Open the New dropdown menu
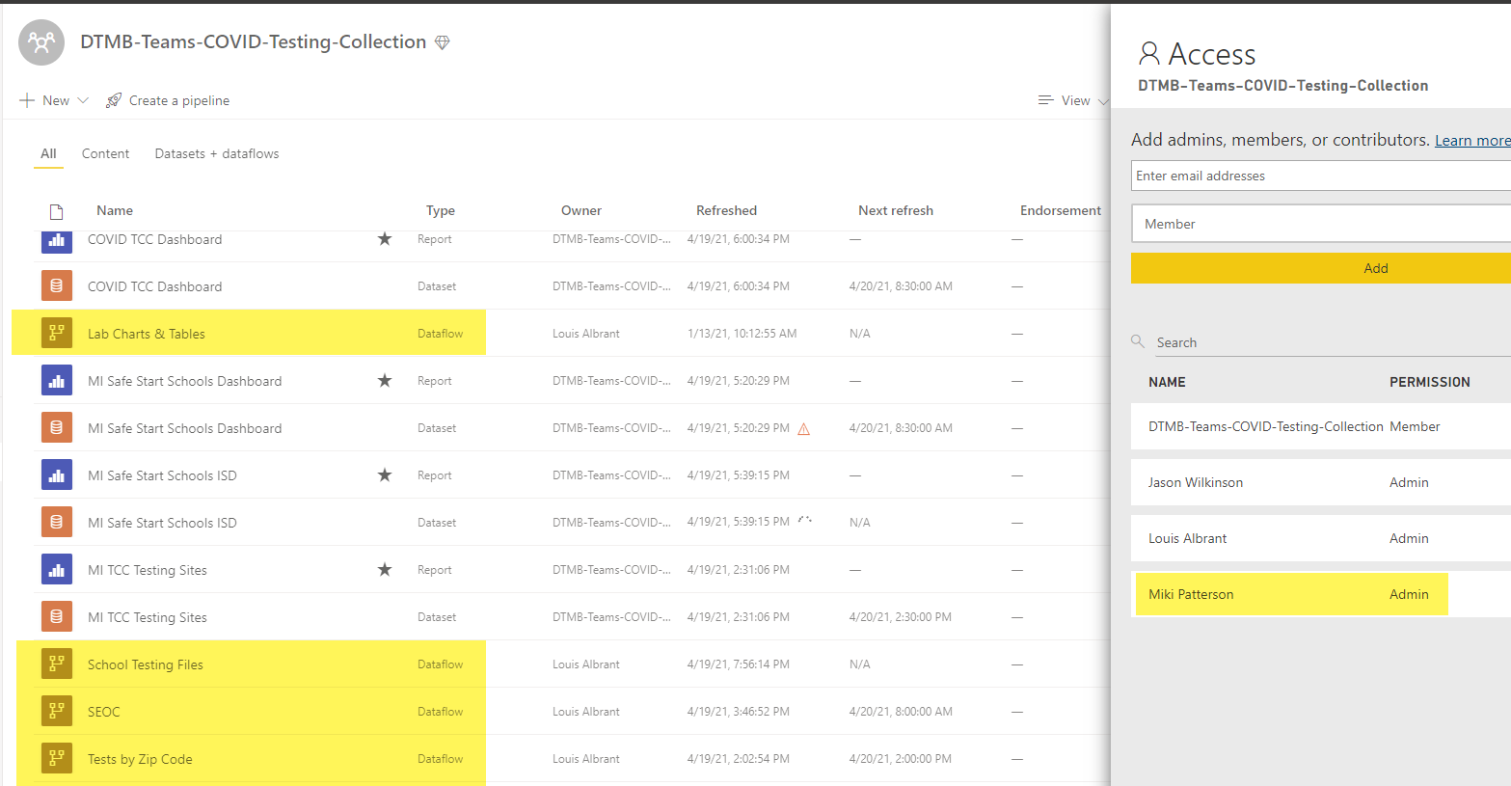 tap(54, 100)
